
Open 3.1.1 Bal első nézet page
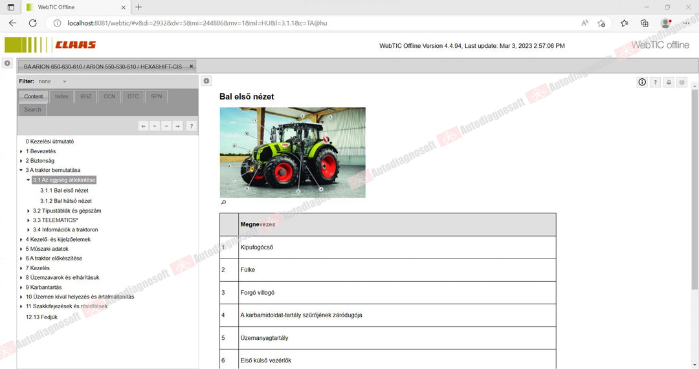[x=64, y=191]
